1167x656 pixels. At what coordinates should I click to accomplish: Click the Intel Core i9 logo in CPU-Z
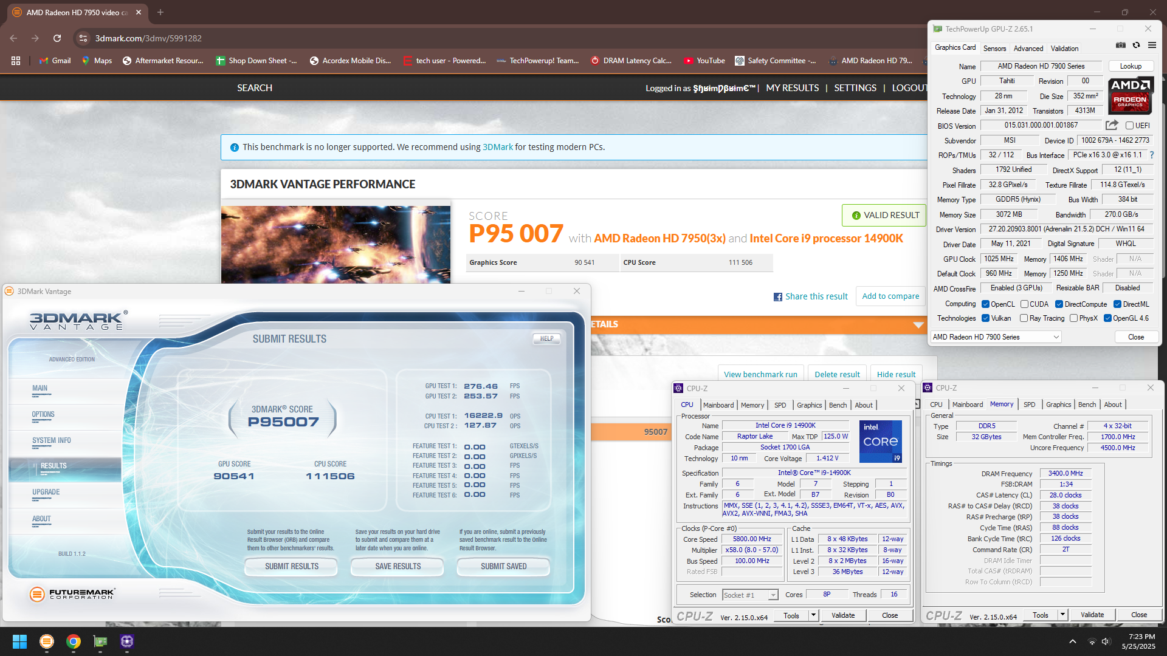point(880,442)
